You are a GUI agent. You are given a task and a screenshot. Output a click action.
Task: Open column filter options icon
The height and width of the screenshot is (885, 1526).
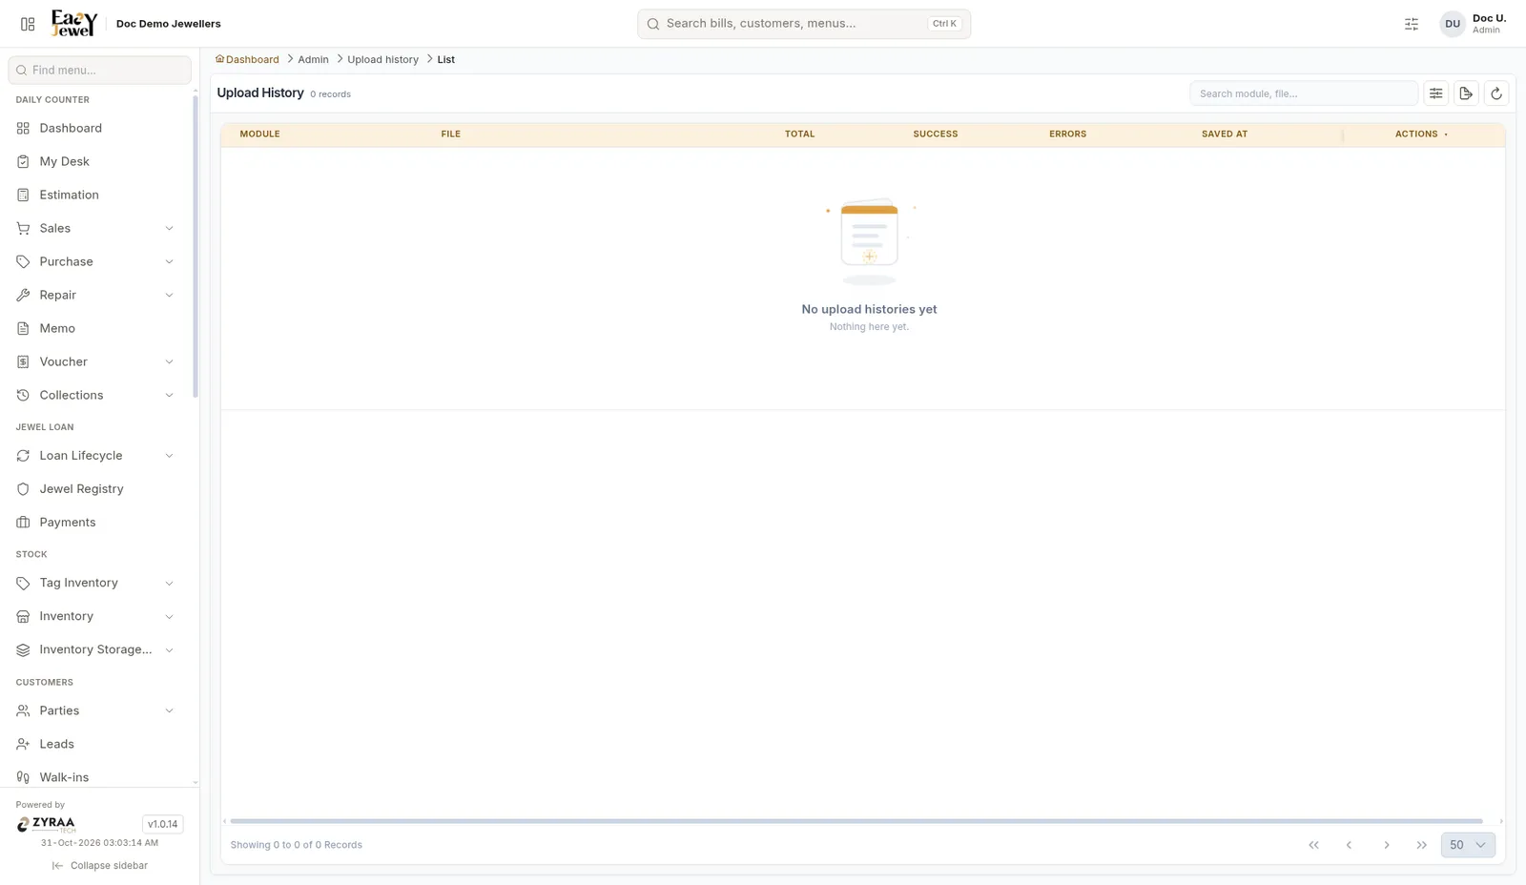tap(1435, 93)
